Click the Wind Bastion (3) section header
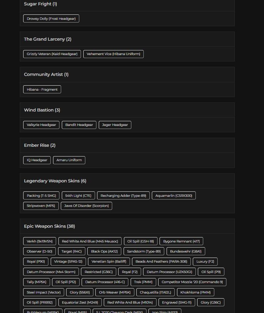The width and height of the screenshot is (264, 313). pos(42,110)
